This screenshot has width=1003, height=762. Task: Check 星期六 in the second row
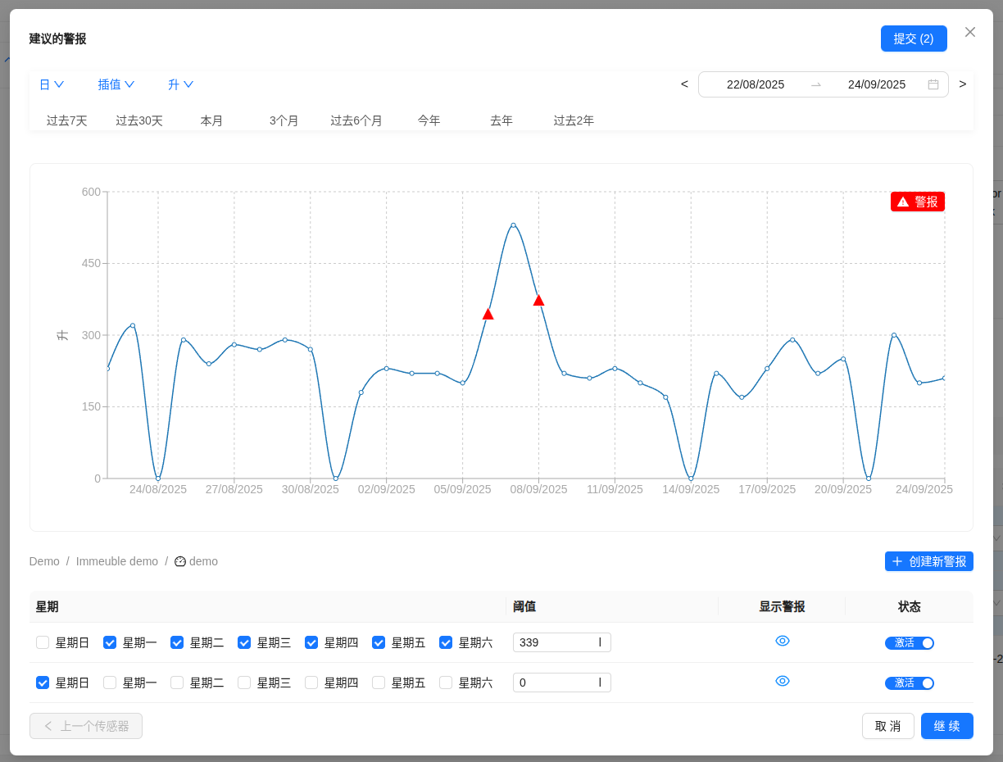click(x=446, y=683)
